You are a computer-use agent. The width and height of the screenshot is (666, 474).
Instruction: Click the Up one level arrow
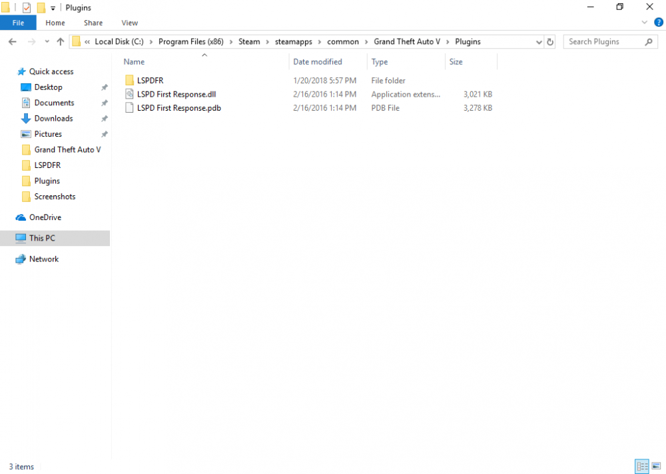point(61,41)
